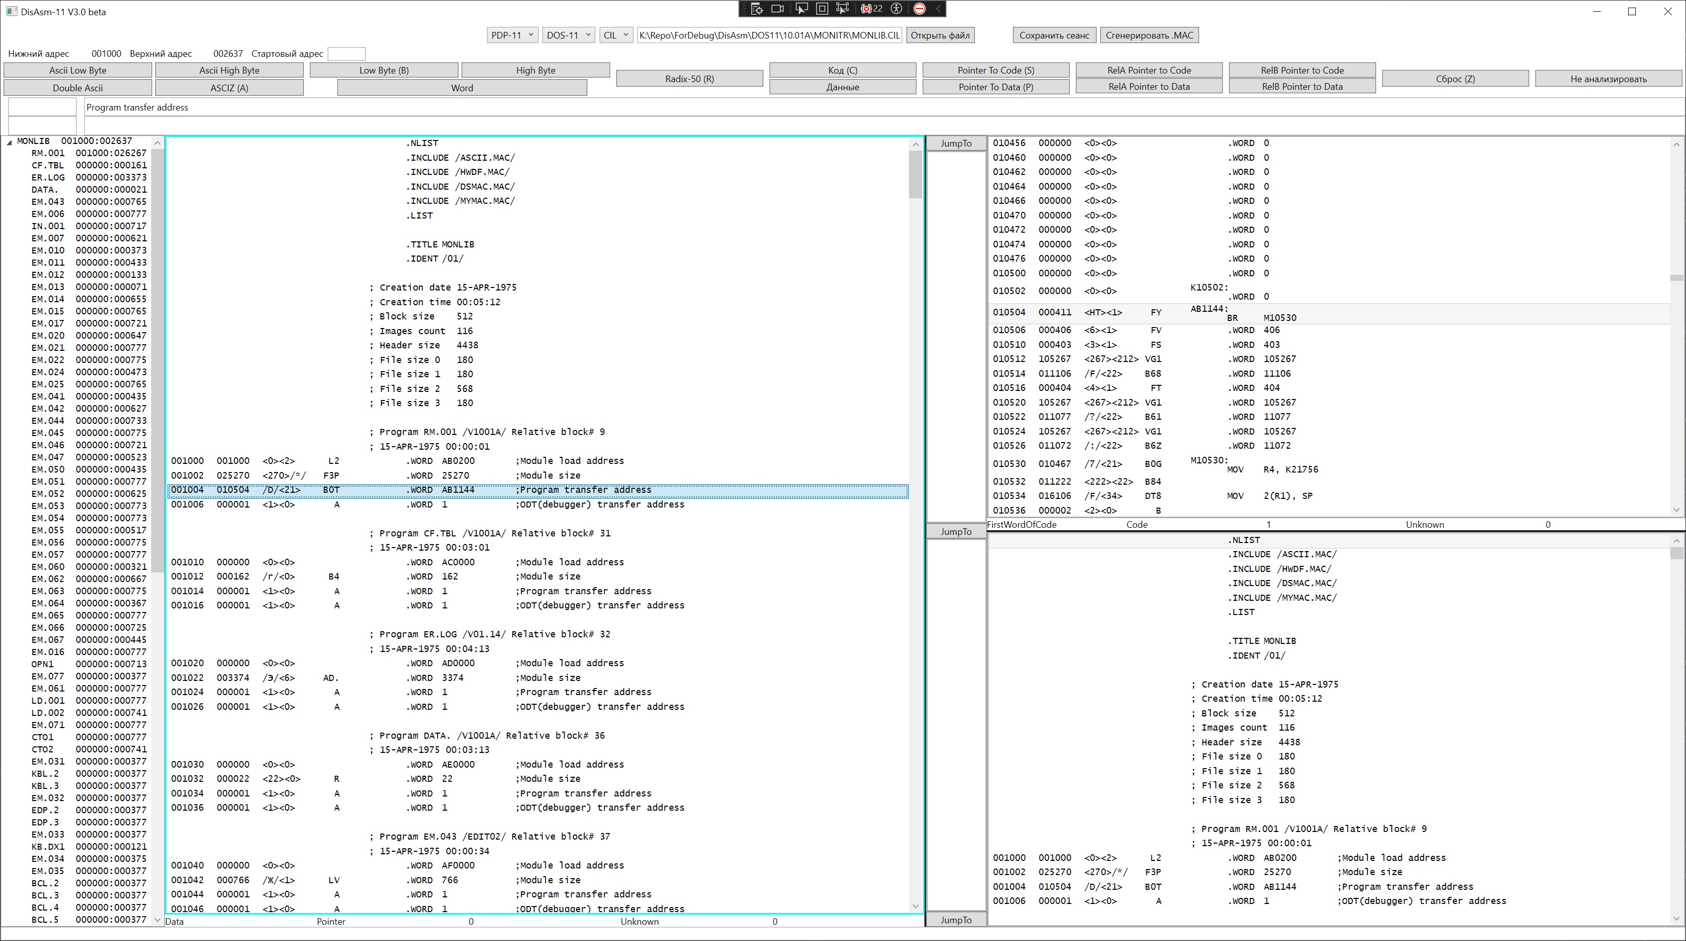Open Live Visual Tree icon in debug toolbar
Screen dimensions: 1686x941
(x=757, y=9)
